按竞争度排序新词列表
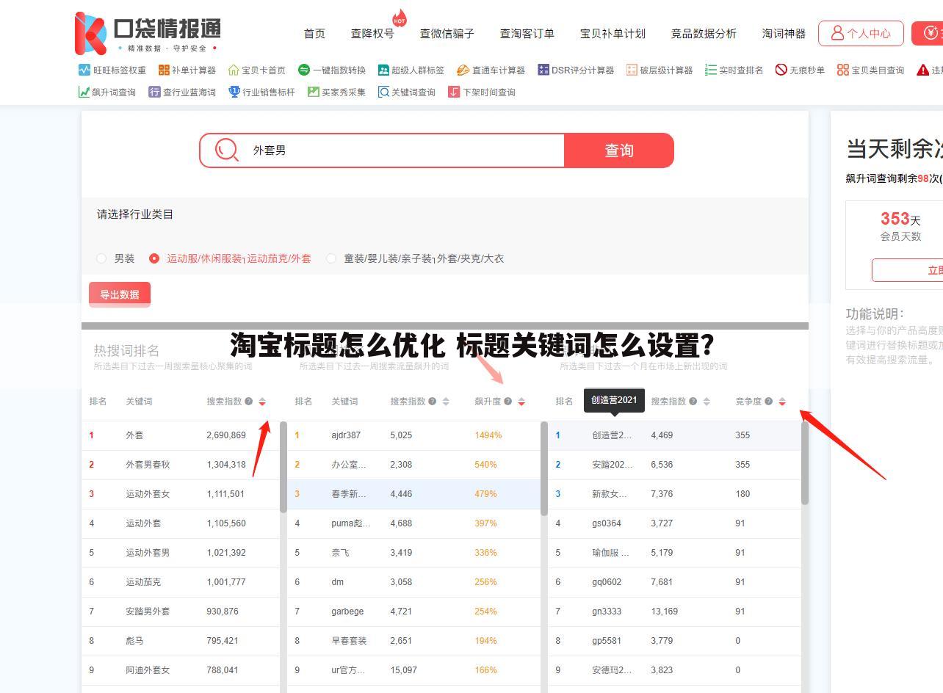Screen dimensions: 943x693 click(x=782, y=402)
